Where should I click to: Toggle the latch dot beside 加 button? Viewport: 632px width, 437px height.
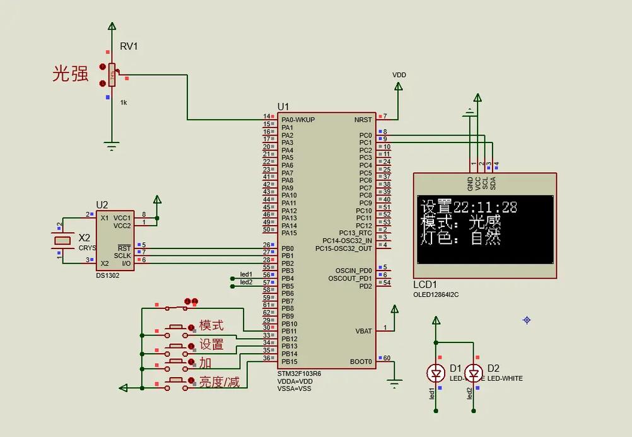tap(191, 362)
